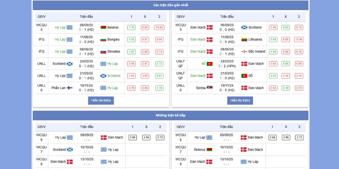The height and width of the screenshot is (169, 339).
Task: Expand more Hy Lạp recent matches with Hiển thị thêm
Action: (101, 101)
